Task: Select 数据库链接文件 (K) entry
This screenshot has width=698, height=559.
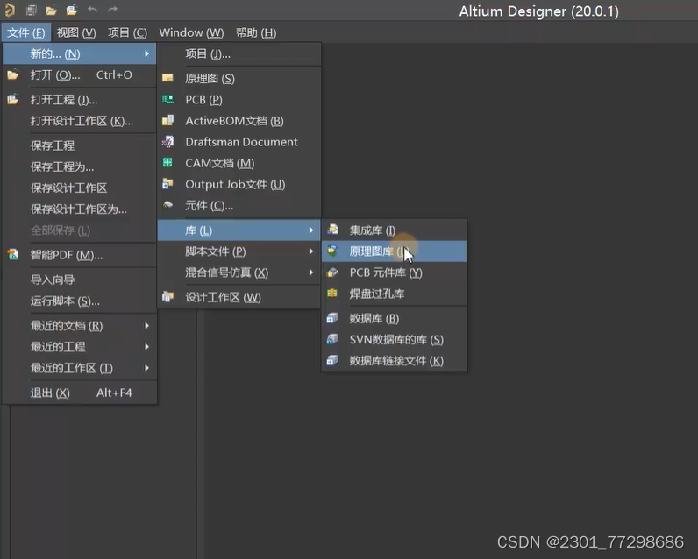Action: tap(394, 361)
